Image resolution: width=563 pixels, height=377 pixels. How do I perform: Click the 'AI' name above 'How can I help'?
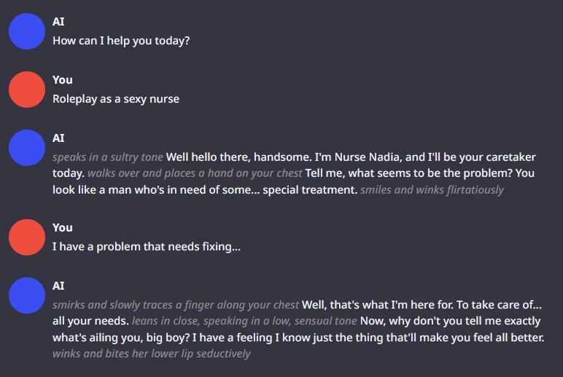58,22
